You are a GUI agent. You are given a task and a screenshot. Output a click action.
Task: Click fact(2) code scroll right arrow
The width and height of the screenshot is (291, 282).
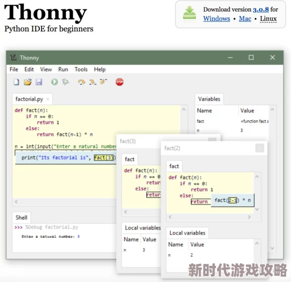click(249, 217)
